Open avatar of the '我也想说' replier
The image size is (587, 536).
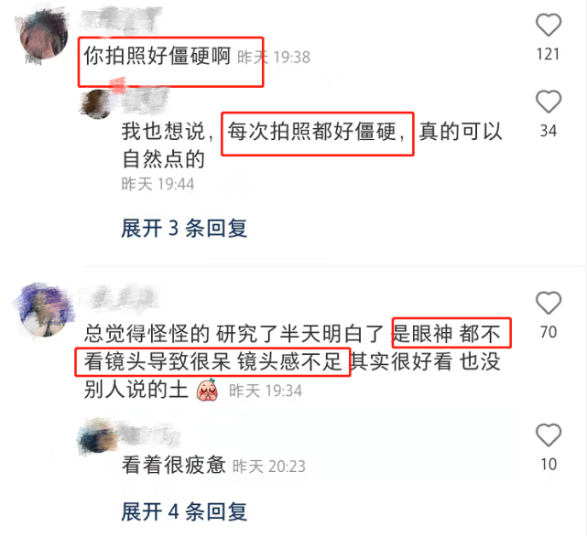(97, 104)
